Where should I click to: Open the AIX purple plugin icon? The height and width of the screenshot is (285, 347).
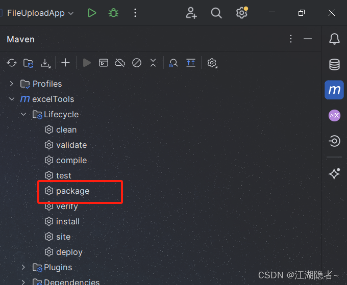334,115
